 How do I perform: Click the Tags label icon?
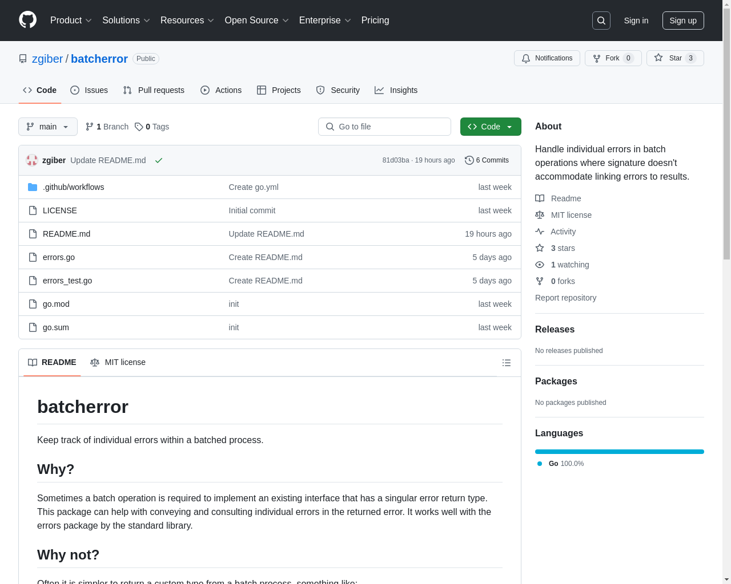coord(139,127)
